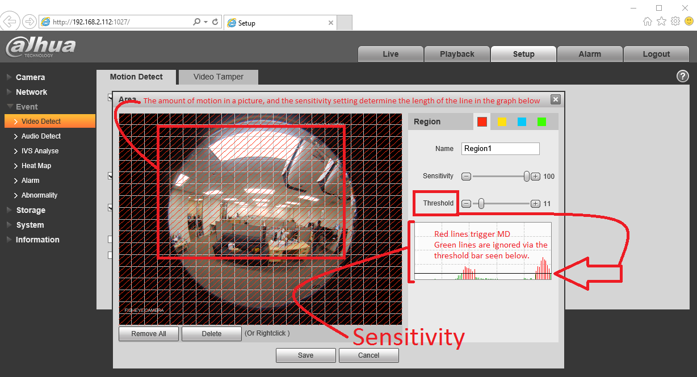Open the help question mark icon
The width and height of the screenshot is (697, 377).
pos(683,76)
